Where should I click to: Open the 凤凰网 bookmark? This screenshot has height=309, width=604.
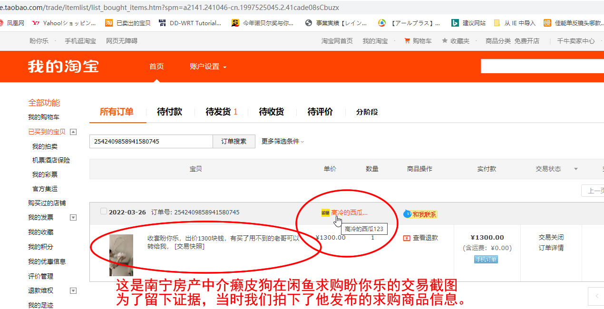(11, 23)
